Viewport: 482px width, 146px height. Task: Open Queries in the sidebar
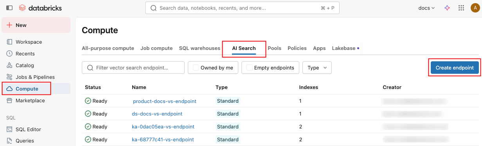(x=36, y=141)
